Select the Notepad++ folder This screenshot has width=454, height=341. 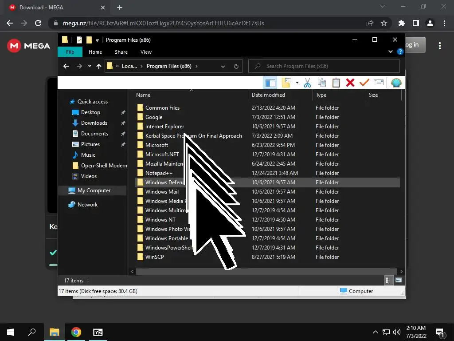point(159,173)
